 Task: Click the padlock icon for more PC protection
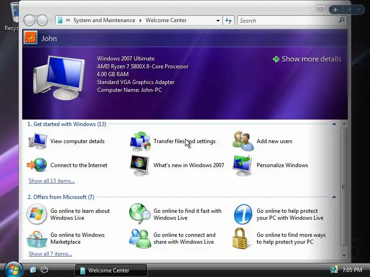(240, 238)
